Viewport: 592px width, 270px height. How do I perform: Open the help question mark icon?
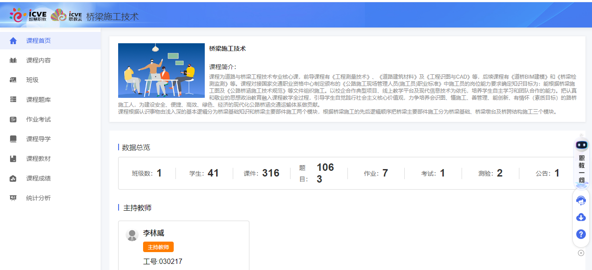pyautogui.click(x=581, y=234)
